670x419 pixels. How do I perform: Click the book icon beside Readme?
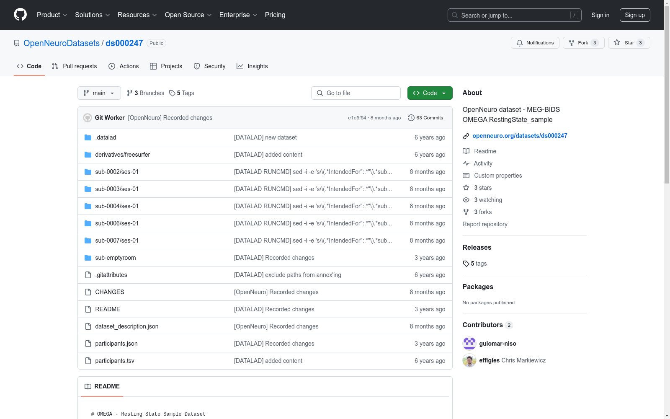click(x=466, y=151)
